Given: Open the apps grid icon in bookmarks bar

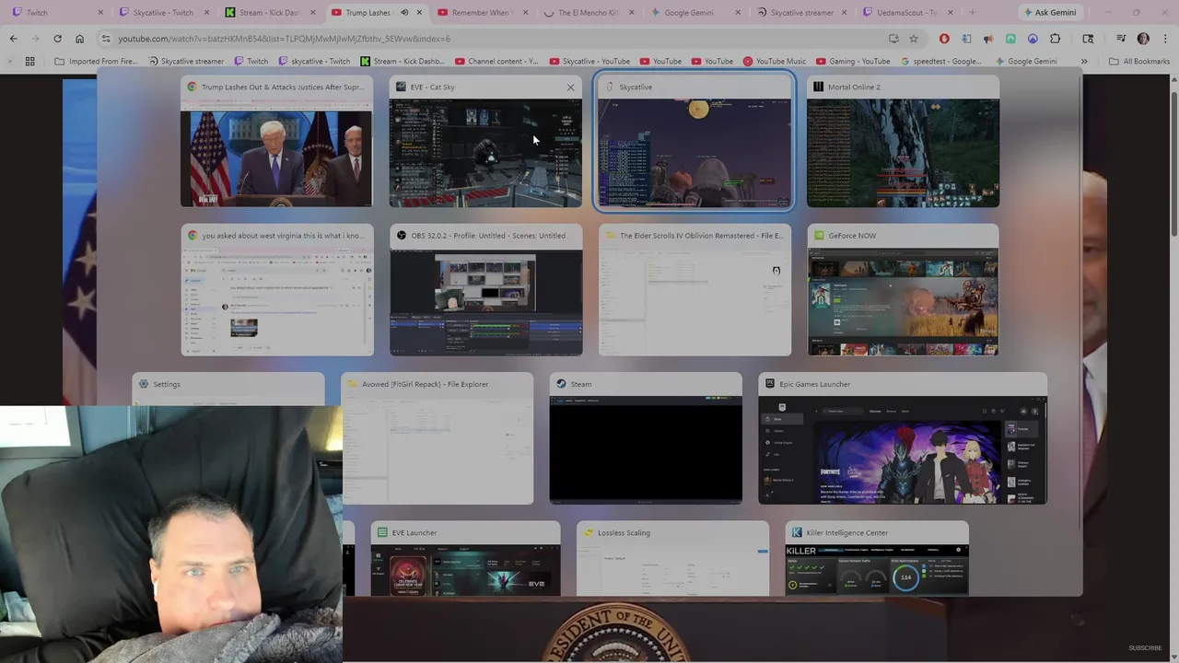Looking at the screenshot, I should pos(29,62).
